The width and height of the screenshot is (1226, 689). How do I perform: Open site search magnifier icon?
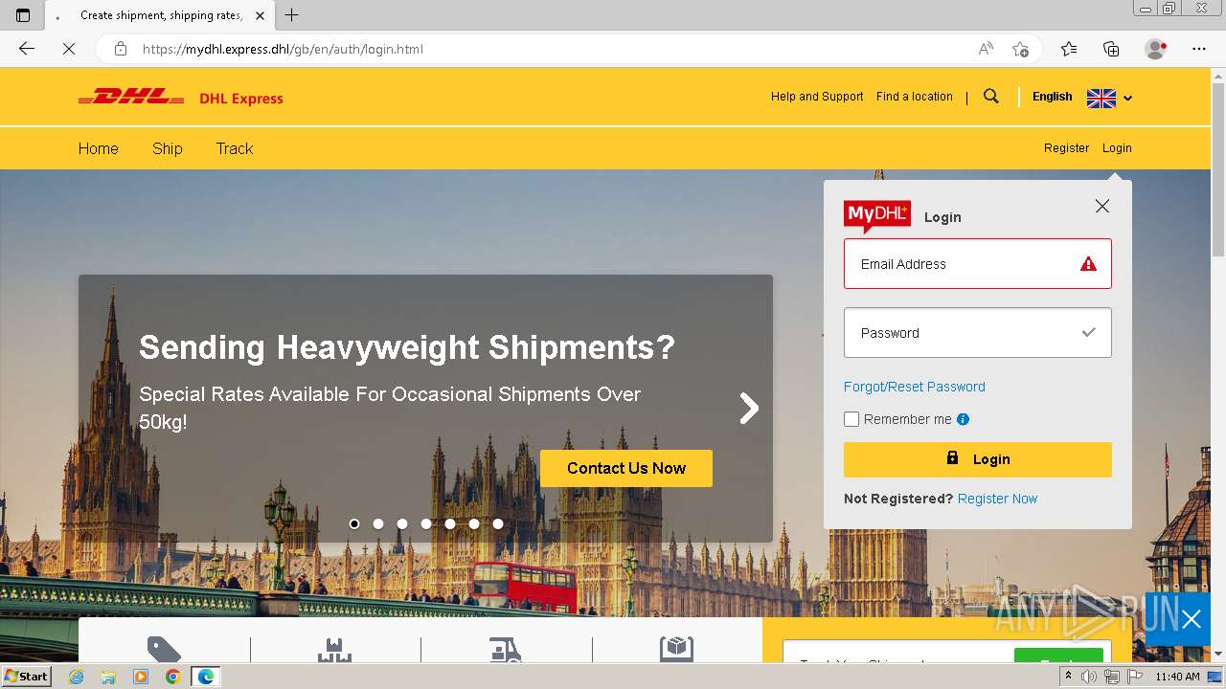pos(991,97)
